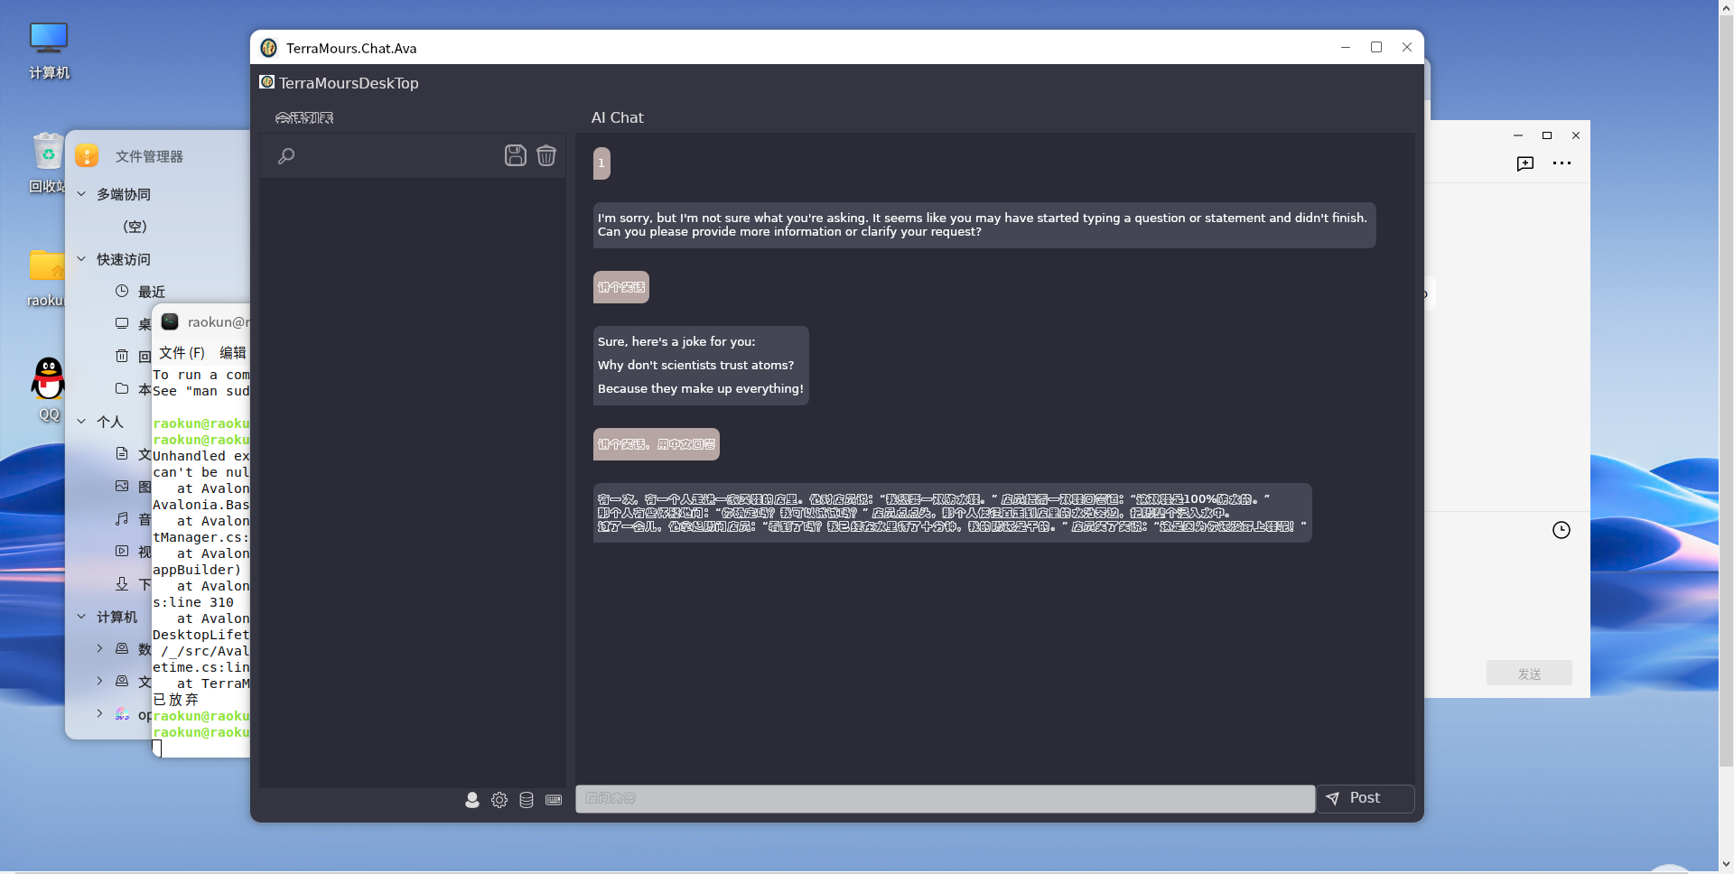Click the AI reply starting "I'm sorry, but I'm not sure"
The image size is (1734, 874).
click(x=984, y=225)
